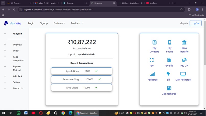
Task: Open the taskbar clock and date
Action: coord(193,113)
